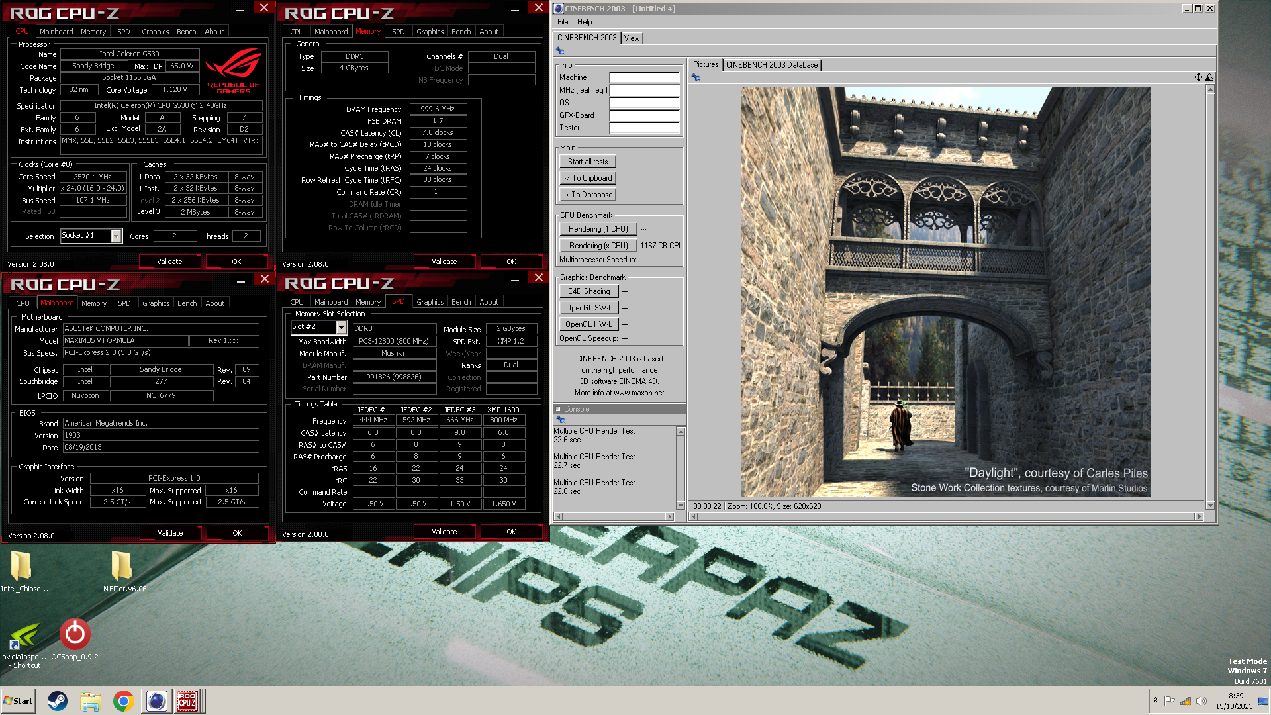This screenshot has height=715, width=1271.
Task: Open About tab in the CPU-Z Motherboard window
Action: point(214,303)
